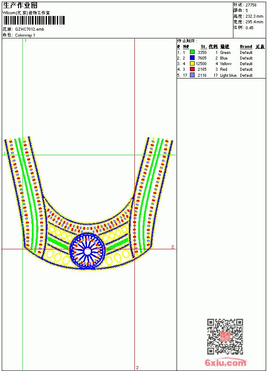This screenshot has height=371, width=267.
Task: Click the 6xiu.com watermark logo
Action: pos(225,362)
